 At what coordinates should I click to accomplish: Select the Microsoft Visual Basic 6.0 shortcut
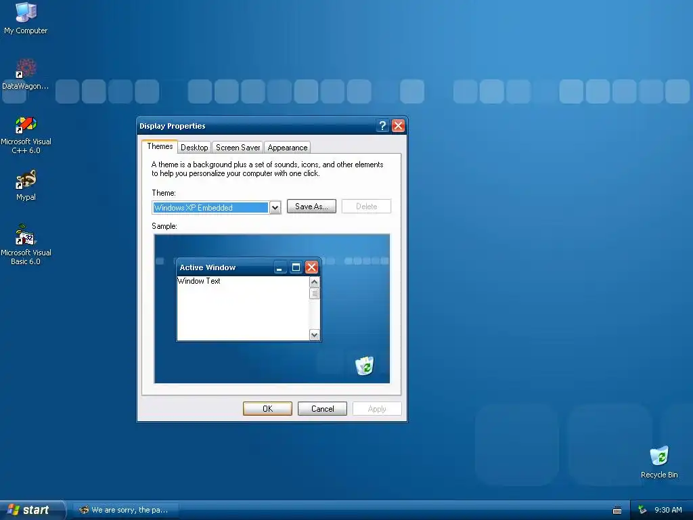pos(26,244)
